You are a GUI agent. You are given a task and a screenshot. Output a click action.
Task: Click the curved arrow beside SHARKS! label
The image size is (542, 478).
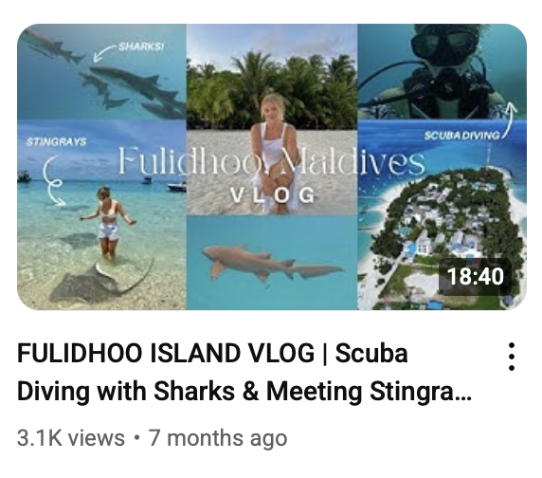pyautogui.click(x=103, y=54)
